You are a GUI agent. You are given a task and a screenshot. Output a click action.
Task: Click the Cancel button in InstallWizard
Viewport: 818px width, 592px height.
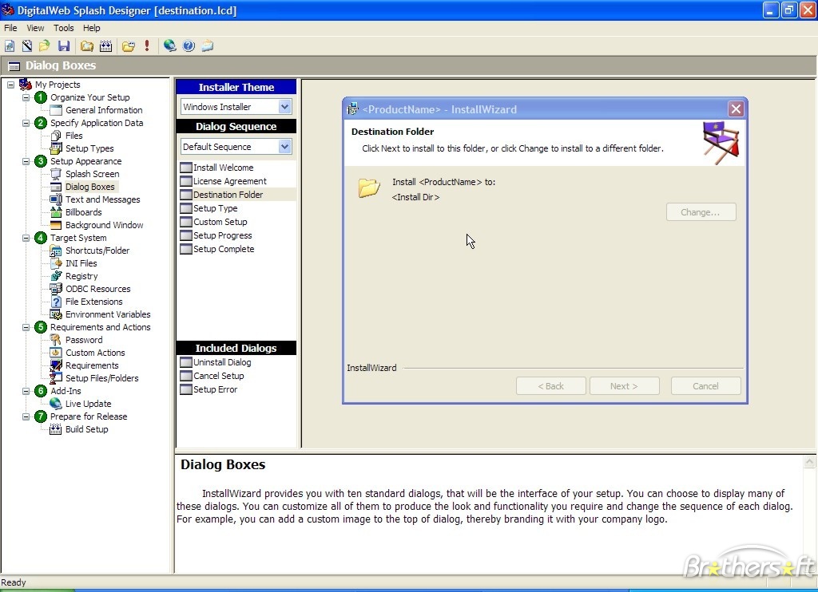(706, 386)
